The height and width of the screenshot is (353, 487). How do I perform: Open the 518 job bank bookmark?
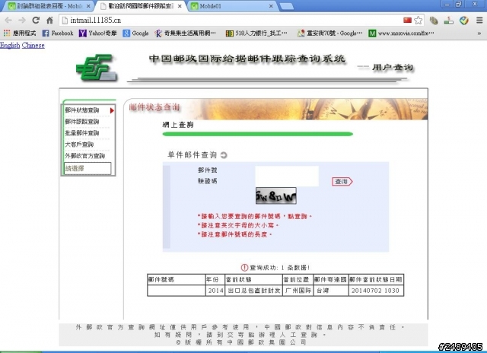[x=256, y=33]
